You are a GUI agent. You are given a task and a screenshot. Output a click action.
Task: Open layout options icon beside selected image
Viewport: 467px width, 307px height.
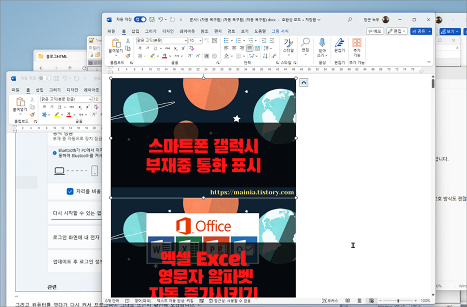[304, 83]
